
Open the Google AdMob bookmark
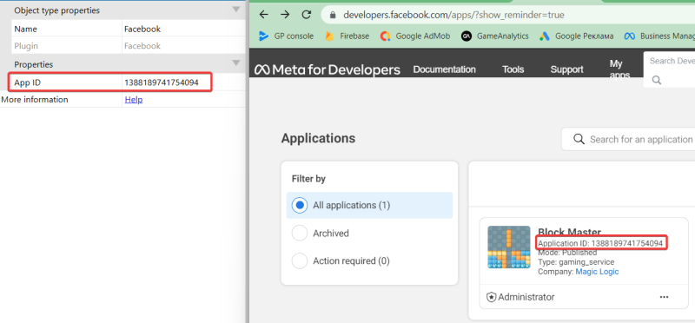[x=415, y=36]
